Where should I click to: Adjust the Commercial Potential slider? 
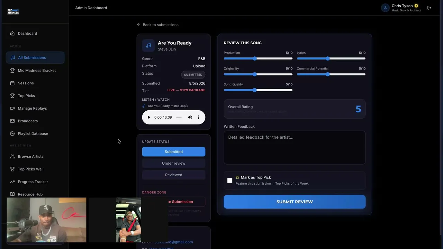coord(331,74)
